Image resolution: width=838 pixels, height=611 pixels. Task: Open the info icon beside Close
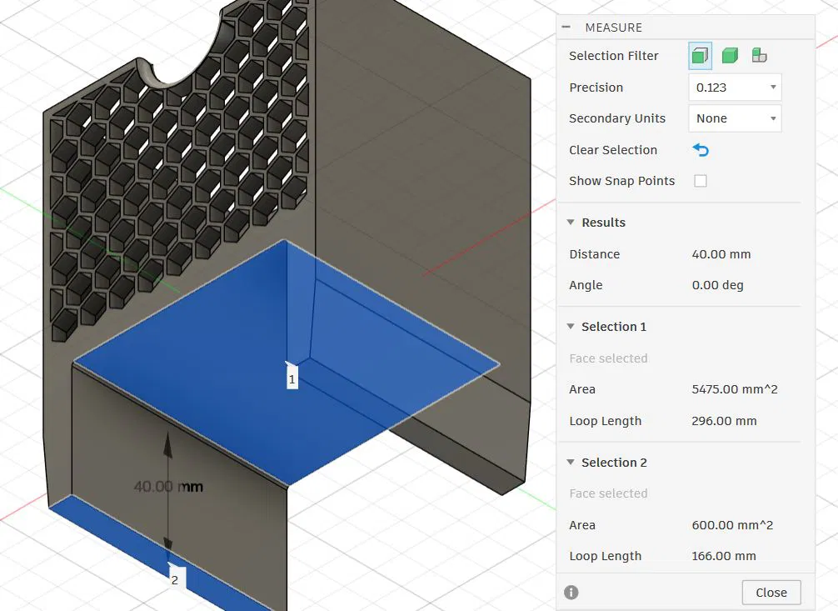click(x=571, y=593)
